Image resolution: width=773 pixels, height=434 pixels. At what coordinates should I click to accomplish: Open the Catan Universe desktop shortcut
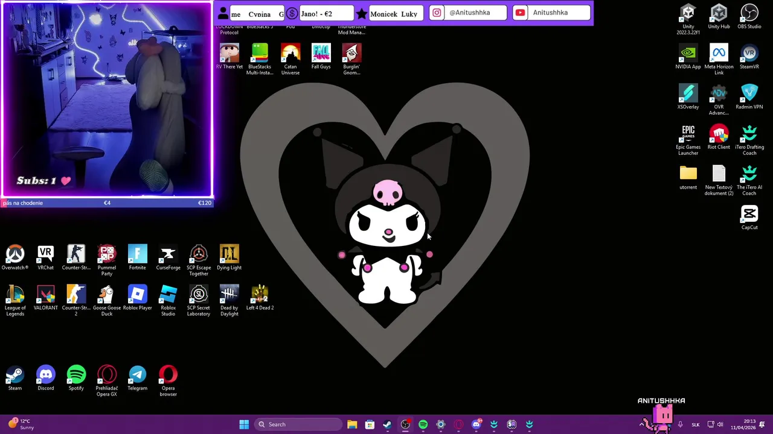coord(290,60)
